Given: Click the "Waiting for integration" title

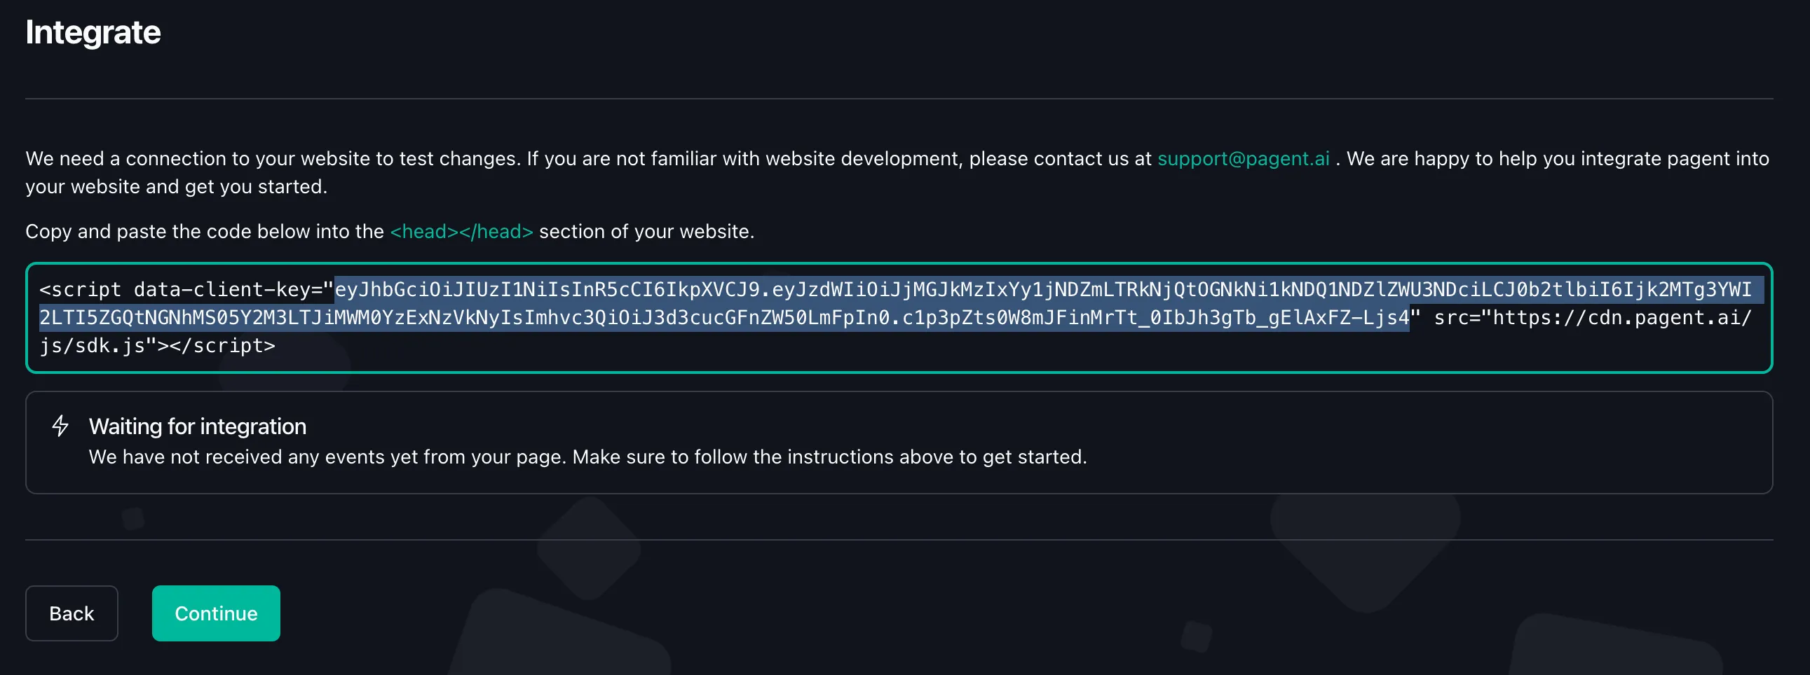Looking at the screenshot, I should click(x=198, y=426).
